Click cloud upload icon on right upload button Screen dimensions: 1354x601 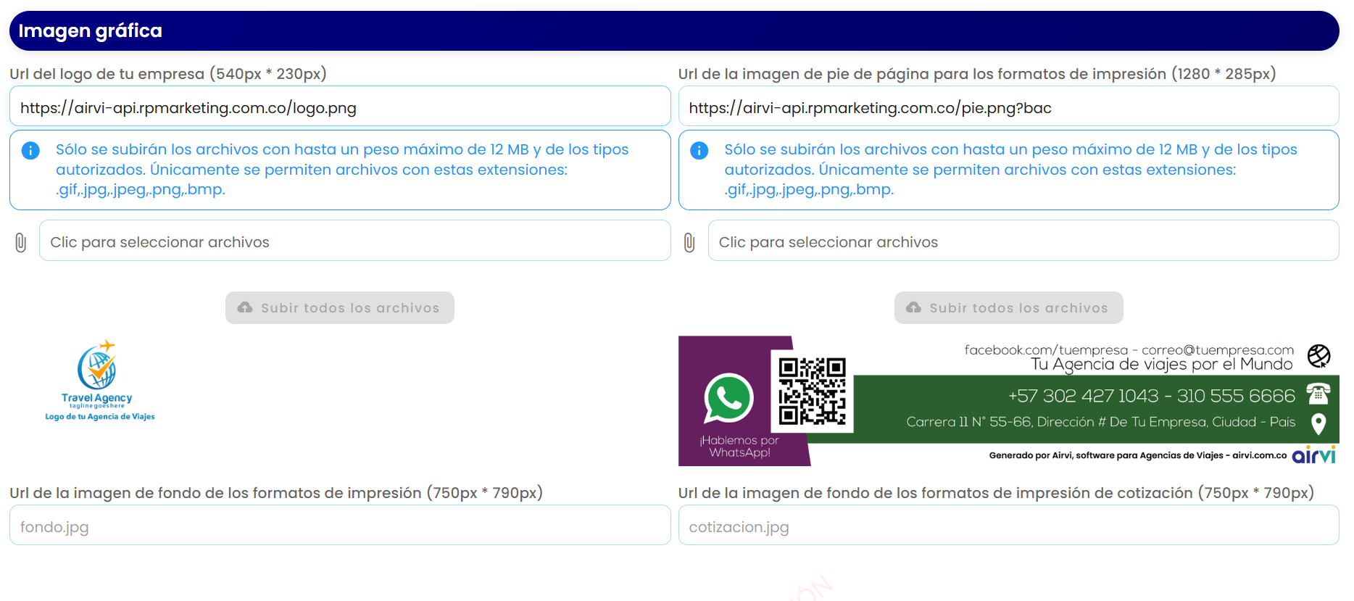pos(913,307)
